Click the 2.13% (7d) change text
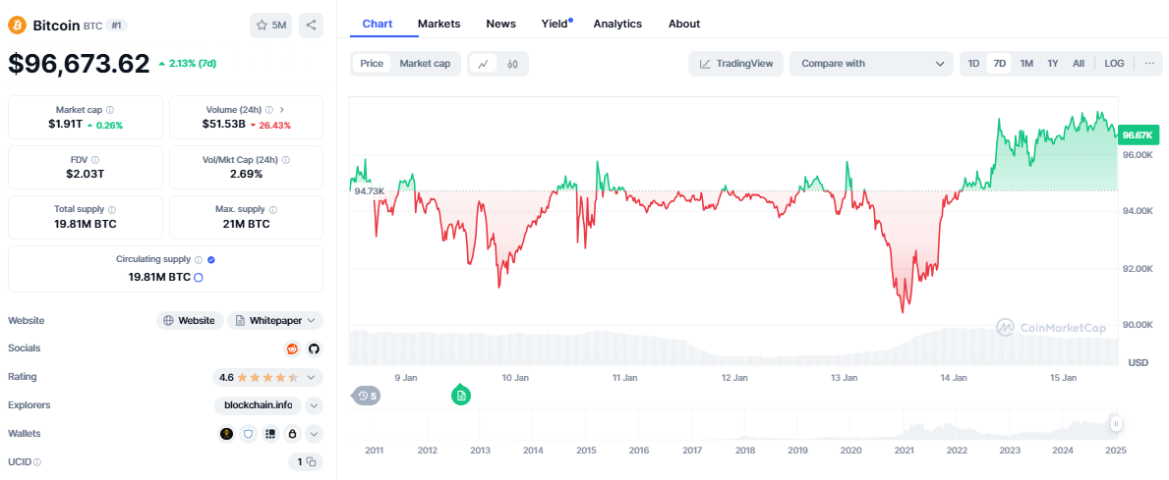 click(x=193, y=63)
